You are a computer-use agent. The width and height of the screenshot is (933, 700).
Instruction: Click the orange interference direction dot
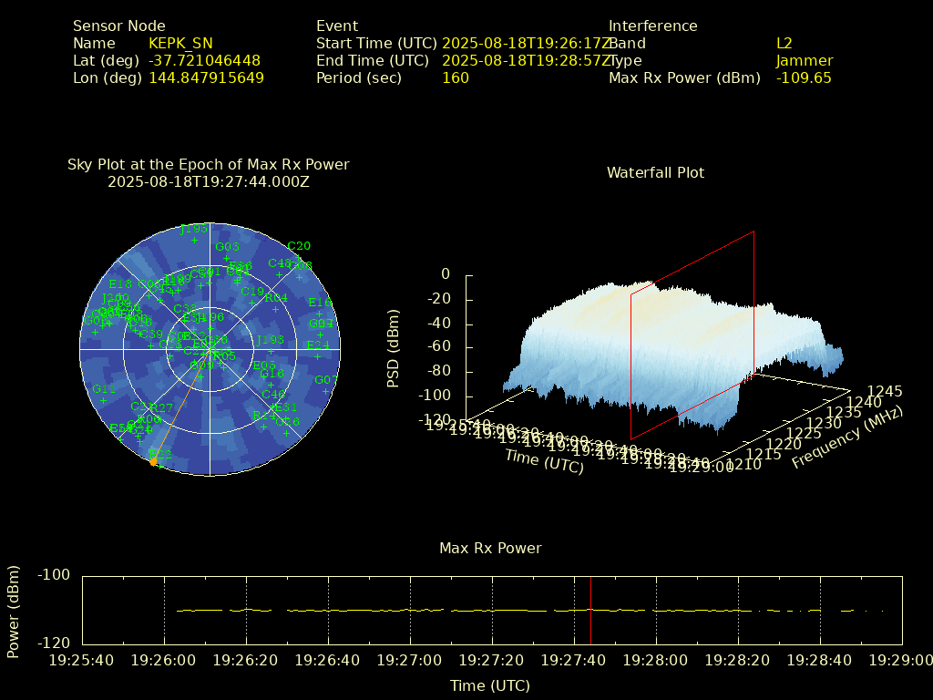[x=153, y=462]
